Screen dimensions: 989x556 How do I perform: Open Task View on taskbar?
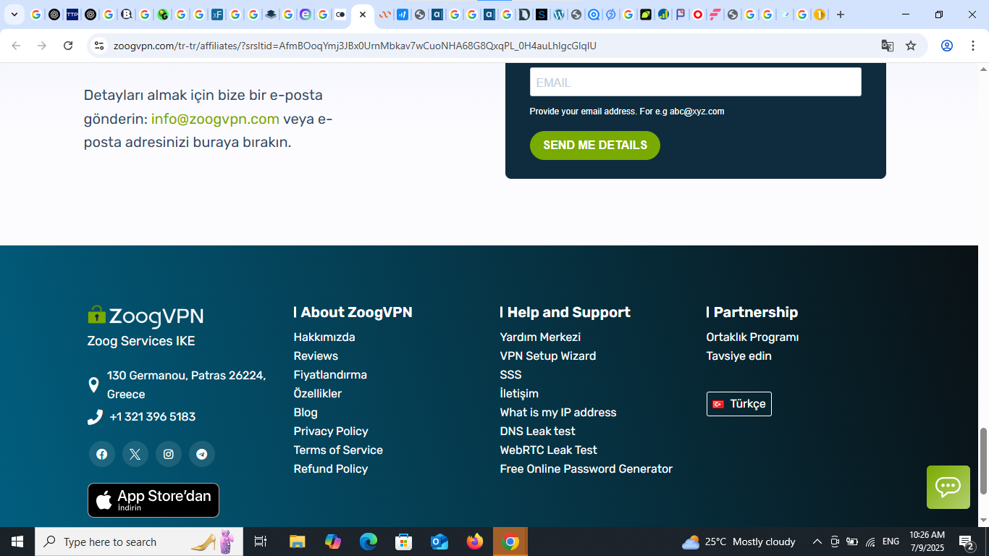point(261,542)
